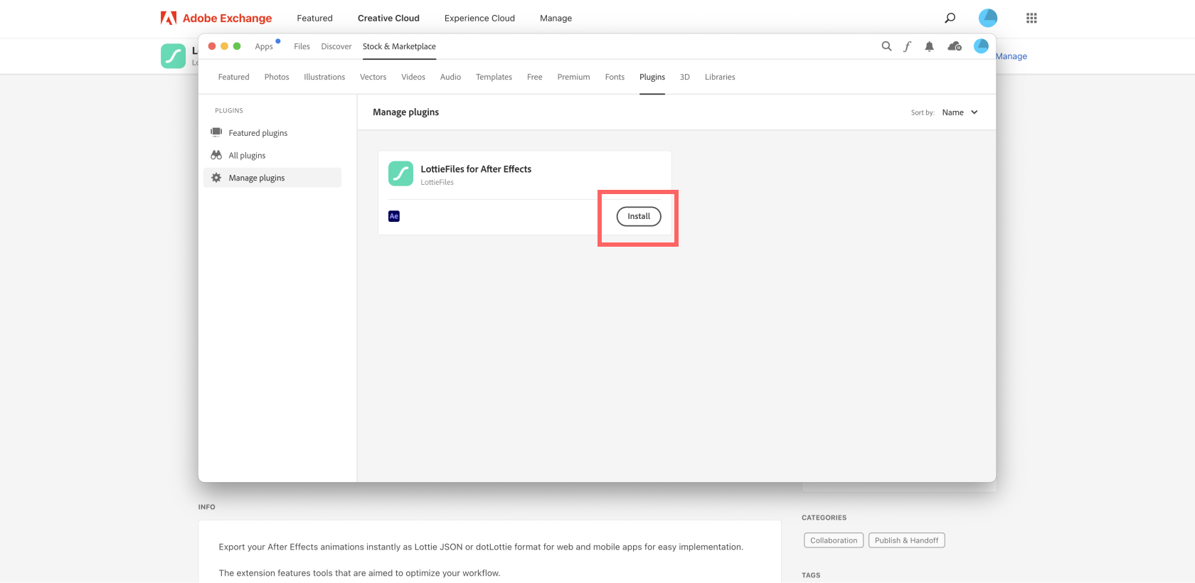
Task: Open cloud sync status icon
Action: tap(955, 46)
